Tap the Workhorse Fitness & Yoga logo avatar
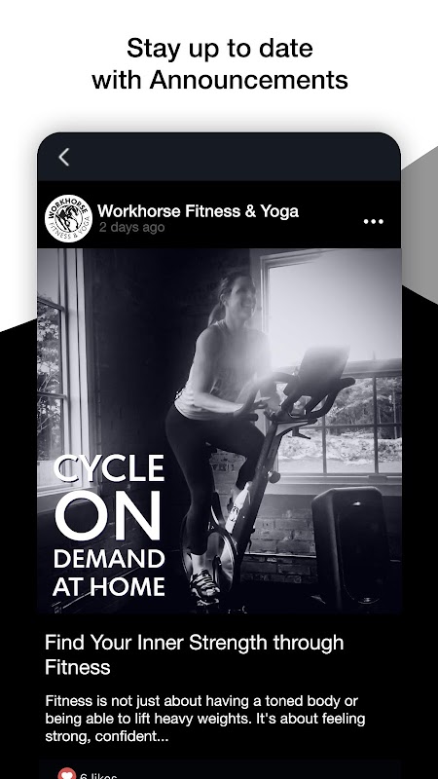Image resolution: width=438 pixels, height=779 pixels. [x=68, y=218]
